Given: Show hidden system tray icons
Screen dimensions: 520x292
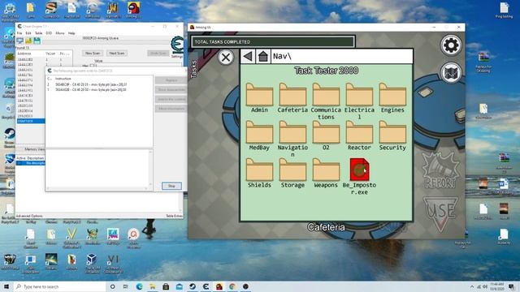Looking at the screenshot, I should 472,286.
